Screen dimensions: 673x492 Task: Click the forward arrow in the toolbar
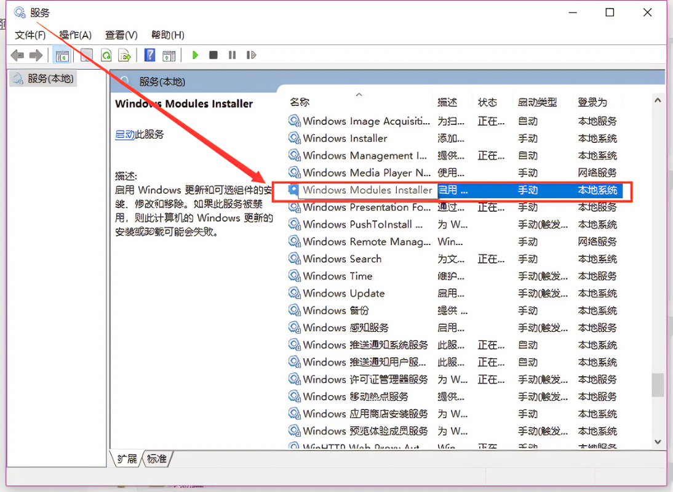click(36, 55)
